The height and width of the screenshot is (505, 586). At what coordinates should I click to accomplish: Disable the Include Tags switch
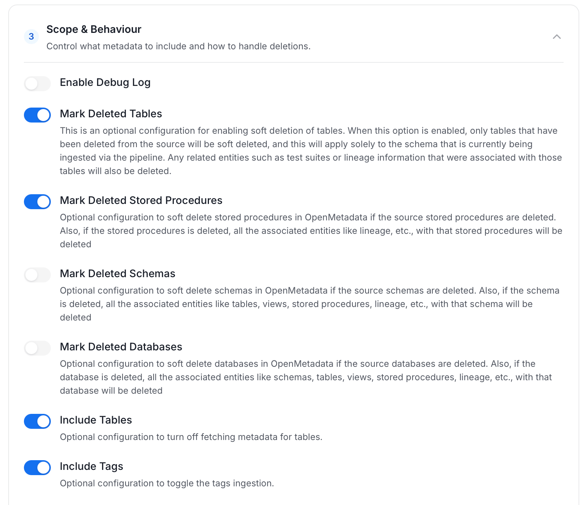pyautogui.click(x=37, y=468)
